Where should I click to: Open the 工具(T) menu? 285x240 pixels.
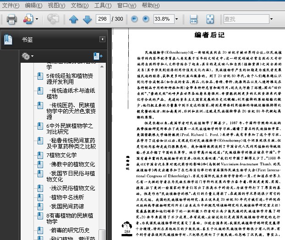[102, 5]
